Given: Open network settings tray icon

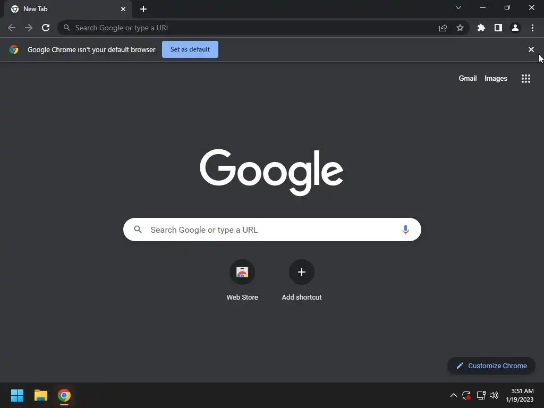Looking at the screenshot, I should click(481, 395).
